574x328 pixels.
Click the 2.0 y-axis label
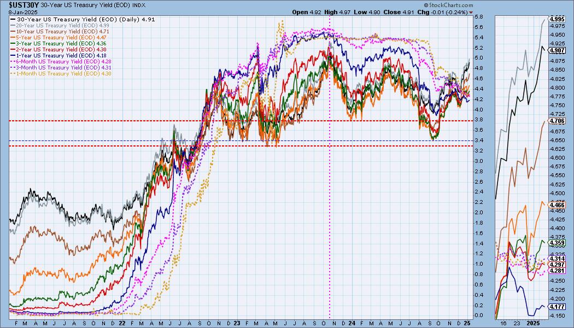click(478, 212)
